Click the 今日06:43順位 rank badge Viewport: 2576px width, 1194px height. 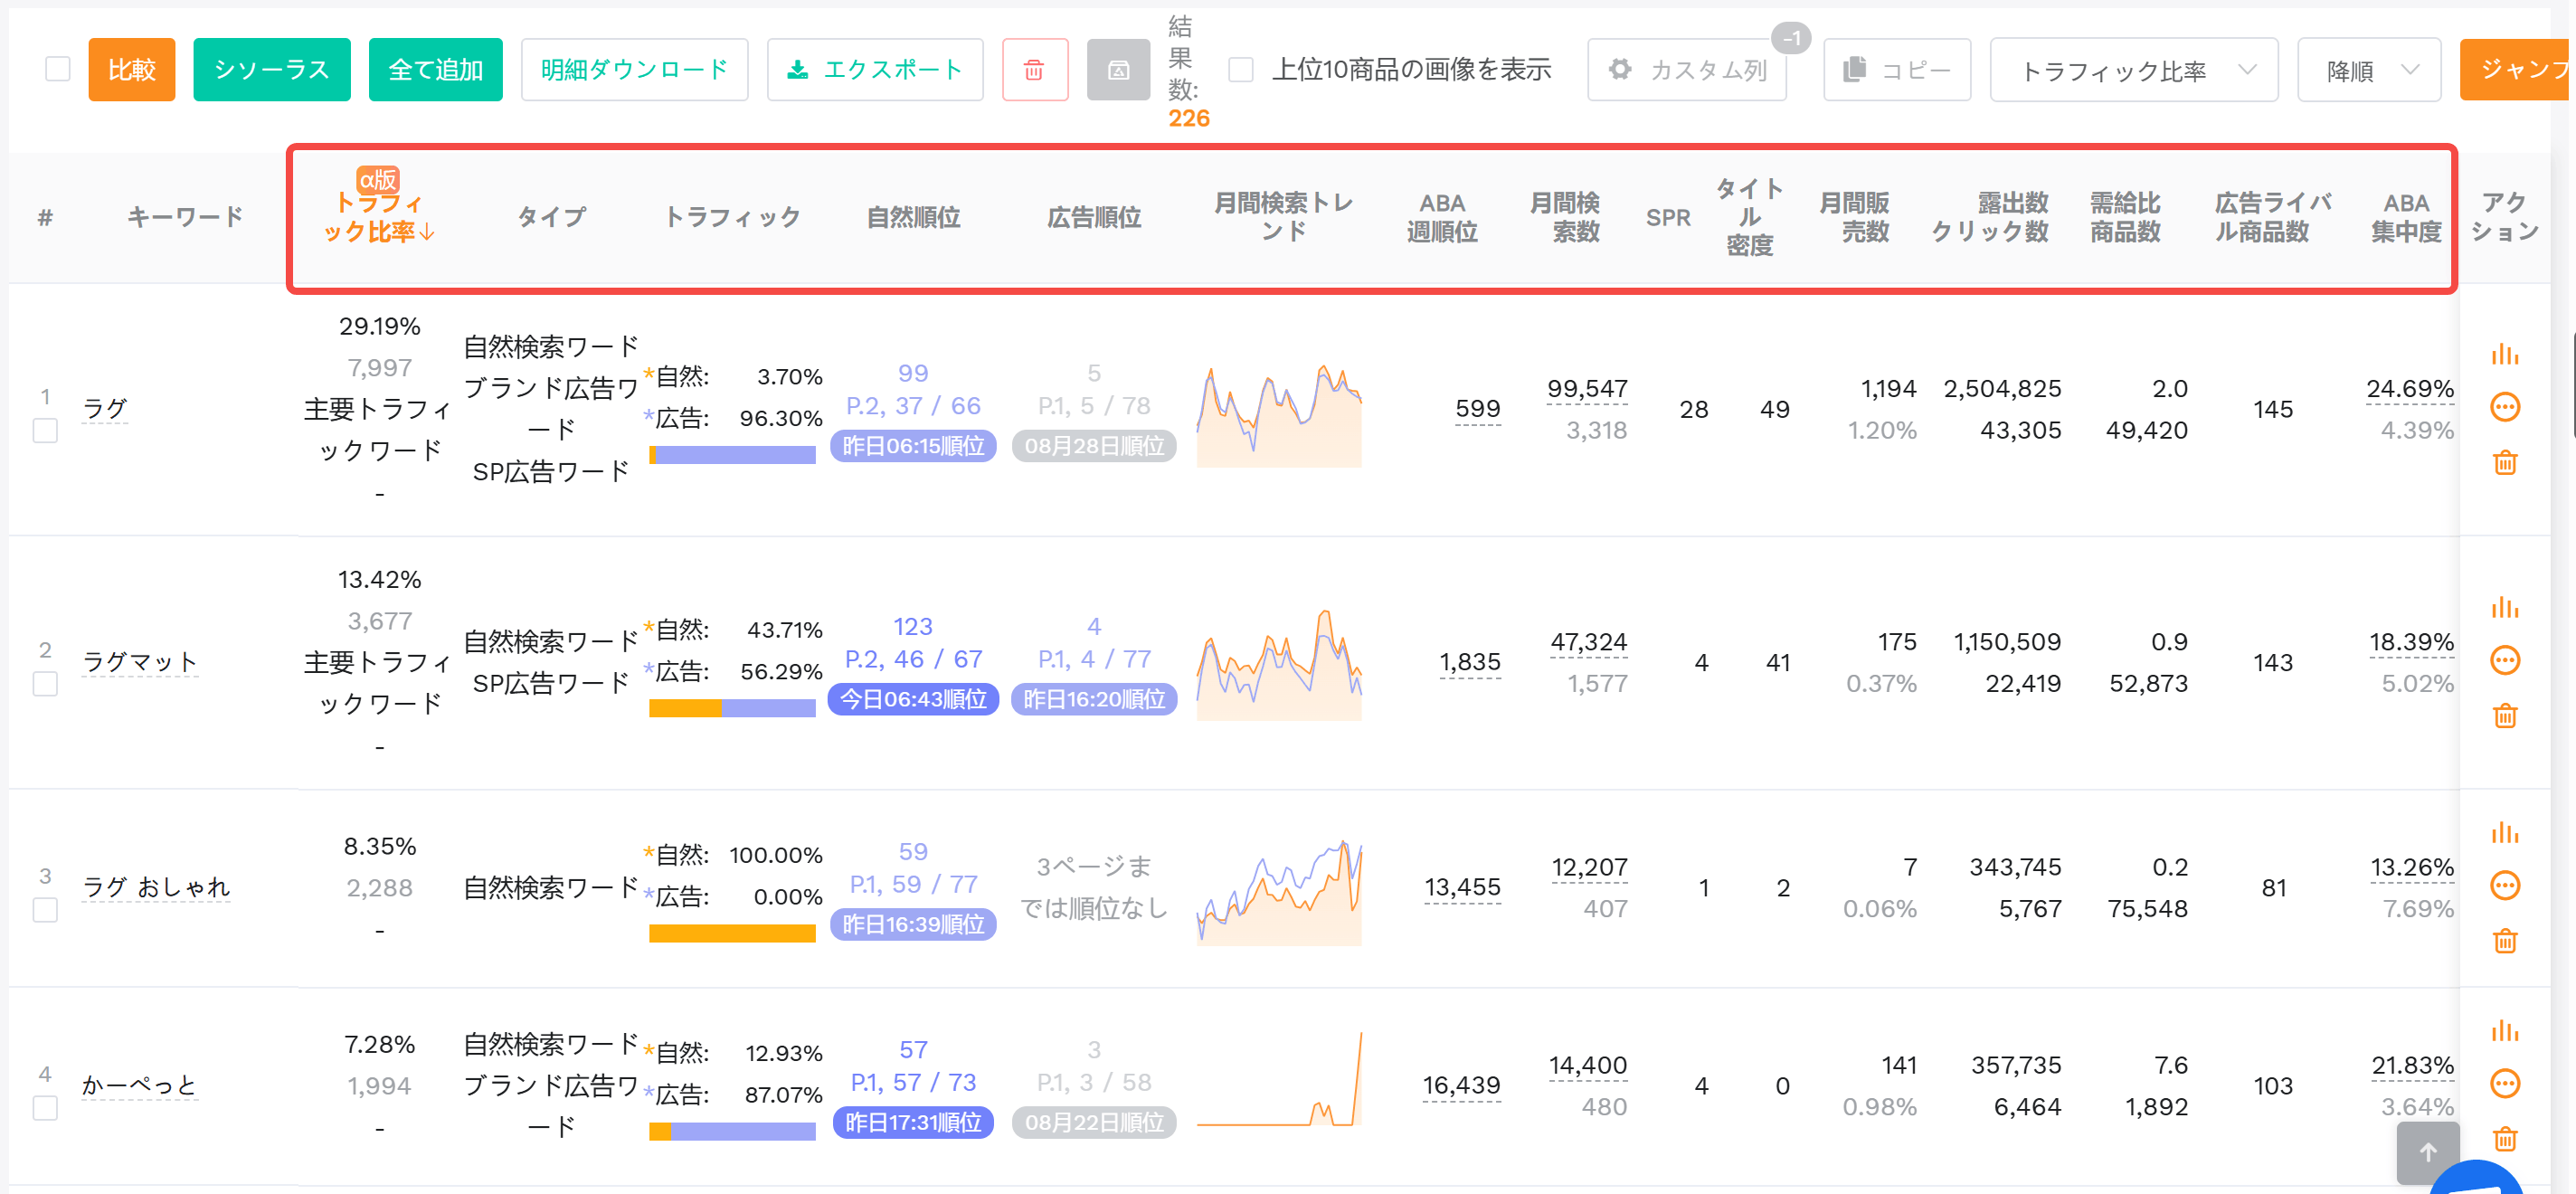pyautogui.click(x=912, y=699)
